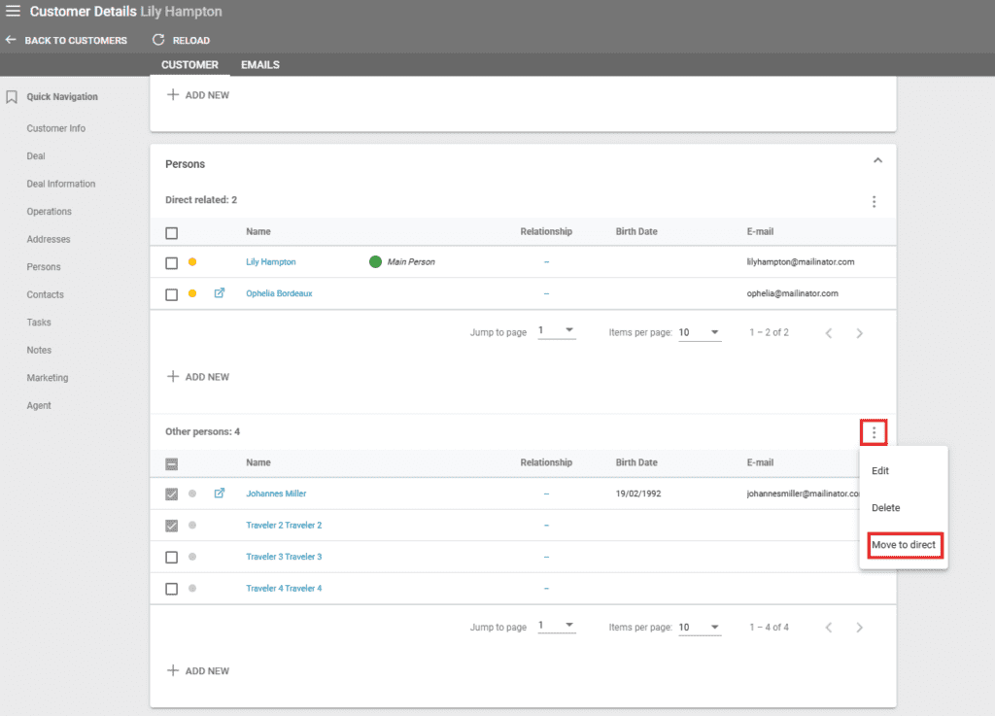Click the back arrow to customers
This screenshot has width=995, height=716.
pyautogui.click(x=11, y=40)
